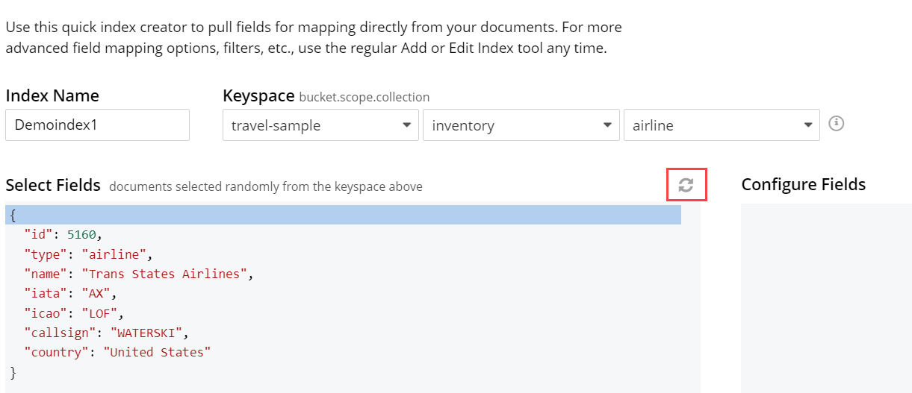Expand the inventory scope dropdown

[x=521, y=125]
